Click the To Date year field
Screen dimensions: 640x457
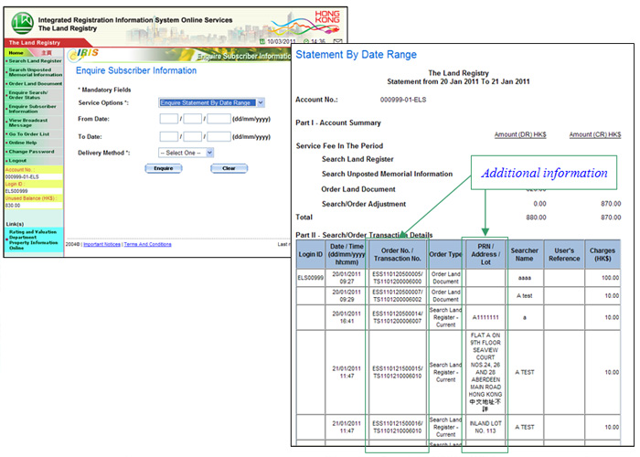pos(219,136)
